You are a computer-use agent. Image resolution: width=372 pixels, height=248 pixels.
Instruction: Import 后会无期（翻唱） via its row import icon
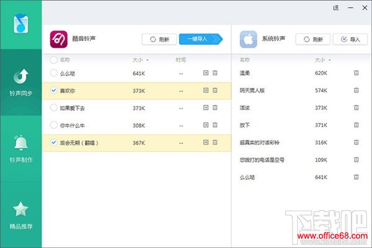206,142
